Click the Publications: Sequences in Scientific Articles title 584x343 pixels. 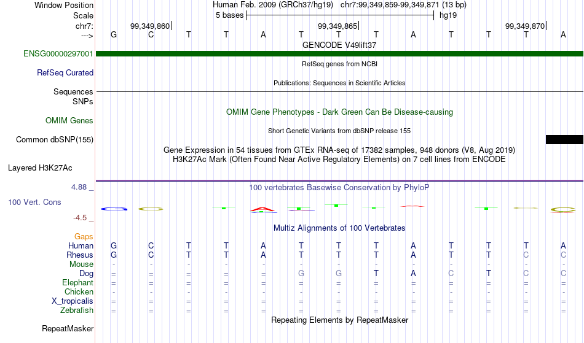(339, 83)
